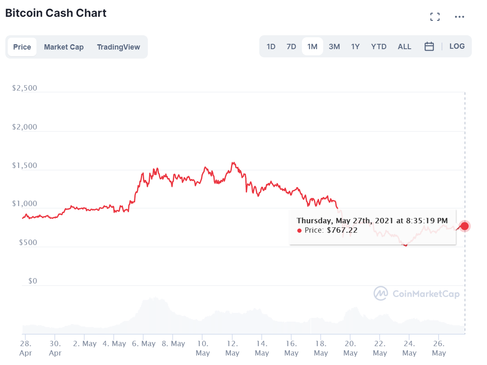Select the 3M time range
The image size is (487, 365).
coord(334,46)
